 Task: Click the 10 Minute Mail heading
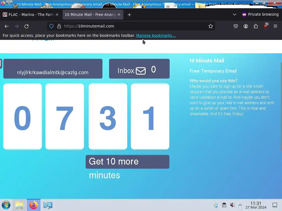click(207, 61)
